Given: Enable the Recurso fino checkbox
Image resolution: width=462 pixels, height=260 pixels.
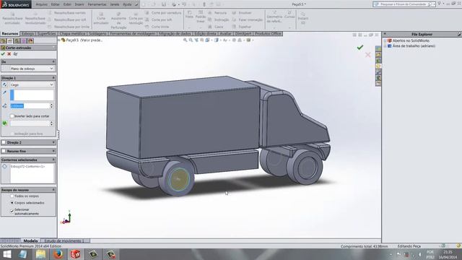Looking at the screenshot, I should [x=4, y=151].
